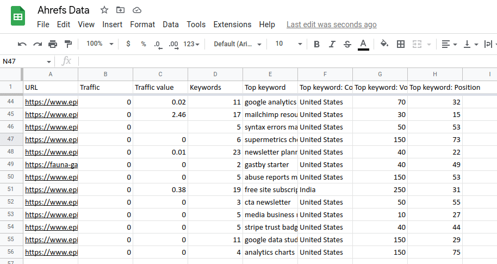Screen dimensions: 497x264
Task: Open the vertical align dropdown
Action: (x=471, y=44)
